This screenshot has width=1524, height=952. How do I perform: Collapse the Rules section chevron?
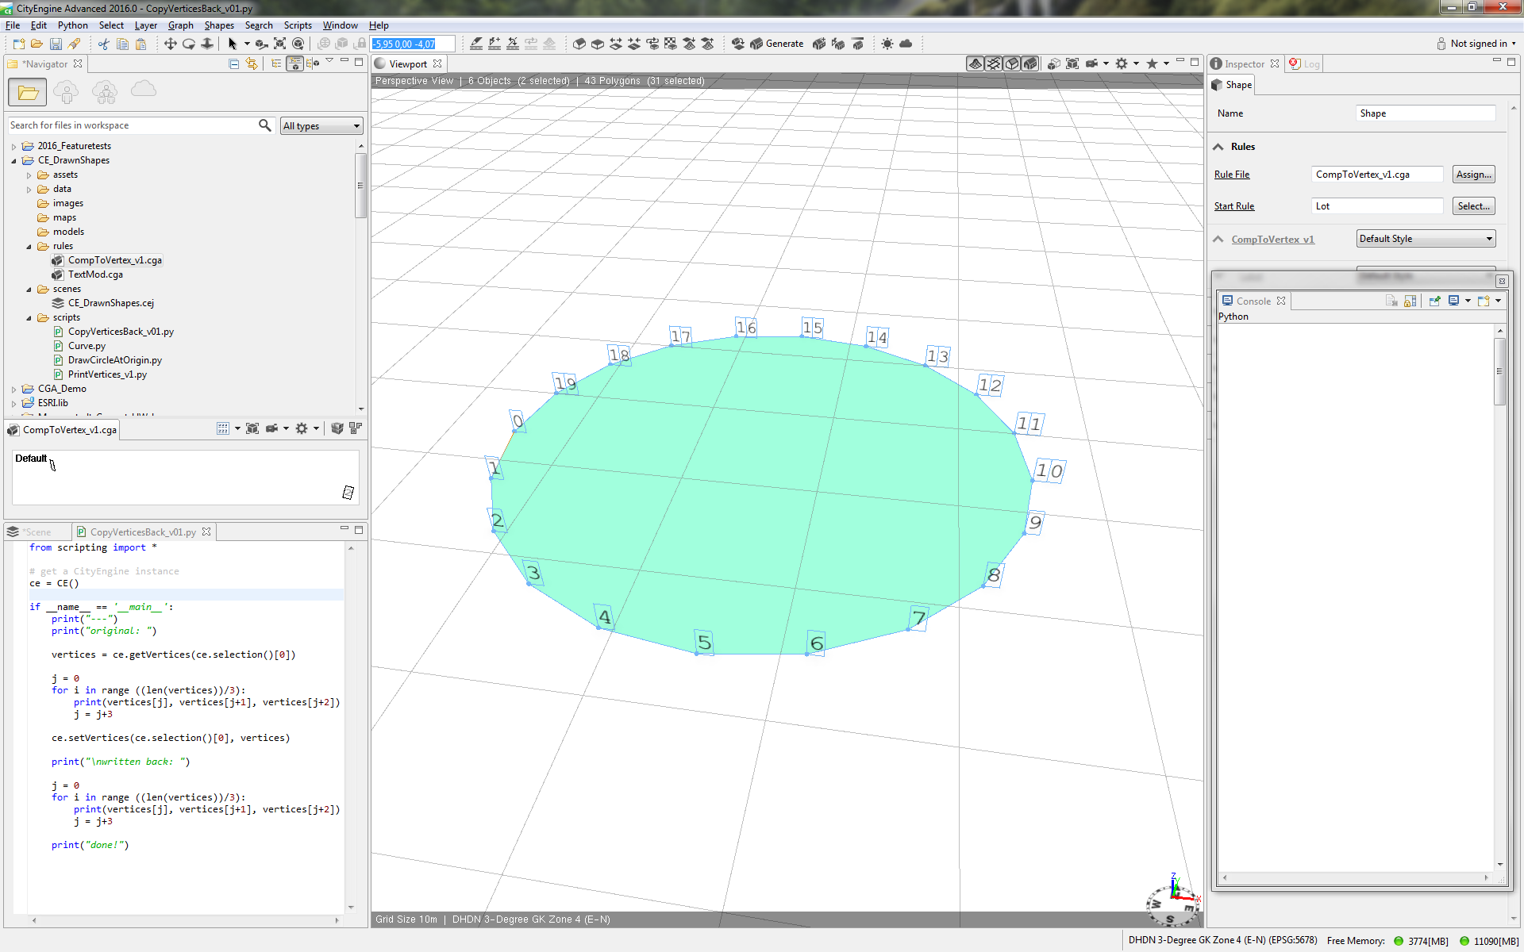point(1218,147)
